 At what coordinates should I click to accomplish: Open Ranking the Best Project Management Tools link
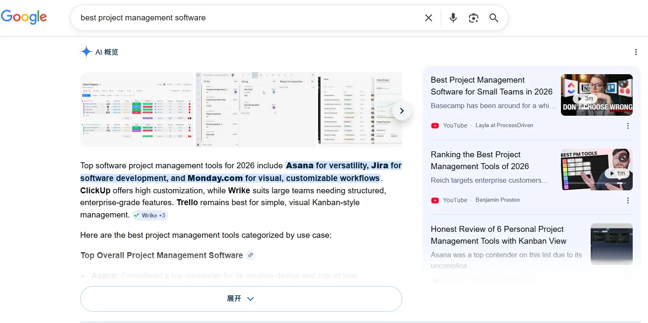480,160
